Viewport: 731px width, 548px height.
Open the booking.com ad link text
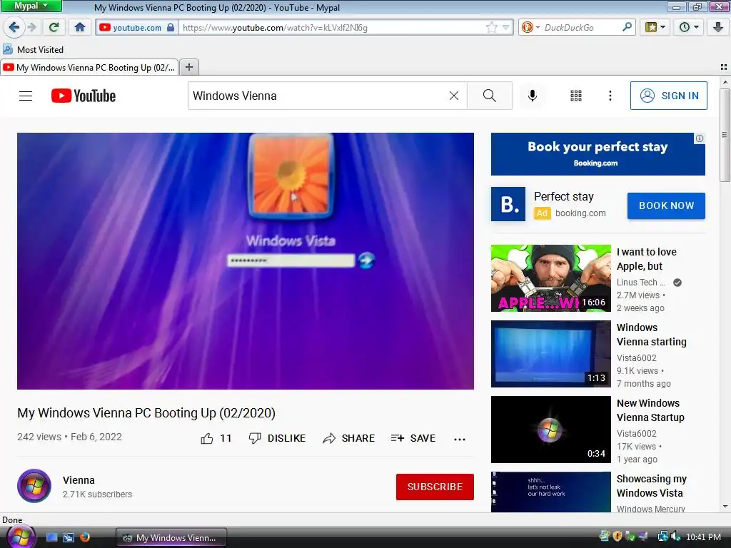[x=580, y=213]
